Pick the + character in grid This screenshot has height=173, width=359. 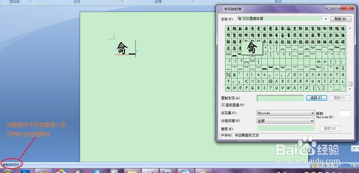coord(265,75)
